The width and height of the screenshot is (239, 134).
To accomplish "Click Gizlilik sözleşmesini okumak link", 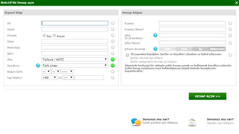I will 154,62.
